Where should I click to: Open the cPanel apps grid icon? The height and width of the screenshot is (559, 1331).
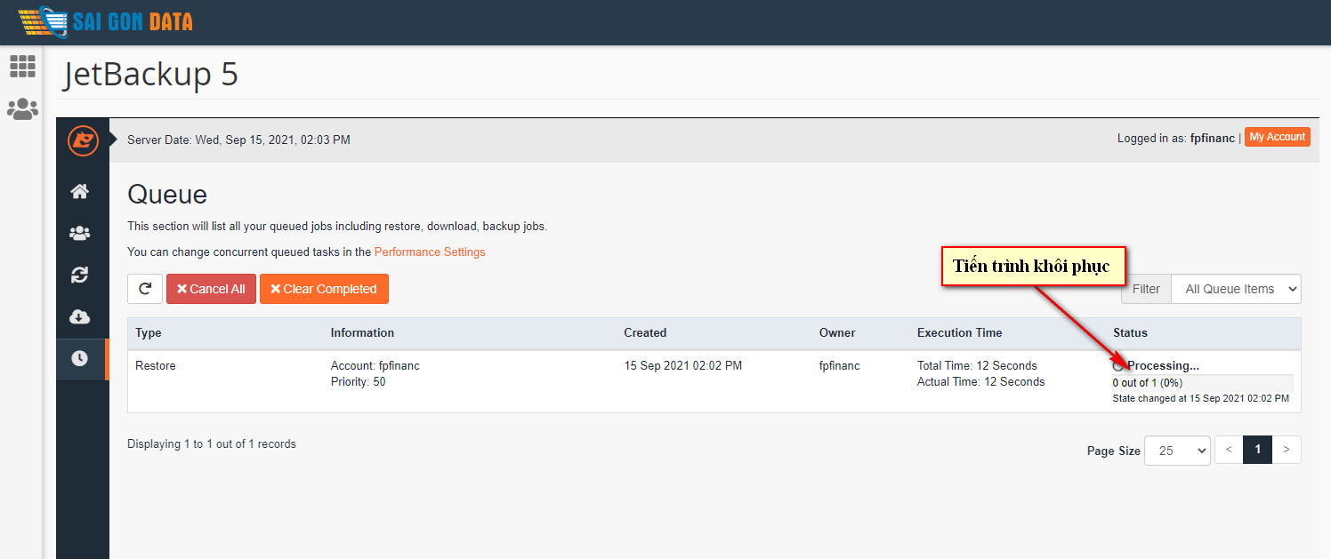click(22, 66)
